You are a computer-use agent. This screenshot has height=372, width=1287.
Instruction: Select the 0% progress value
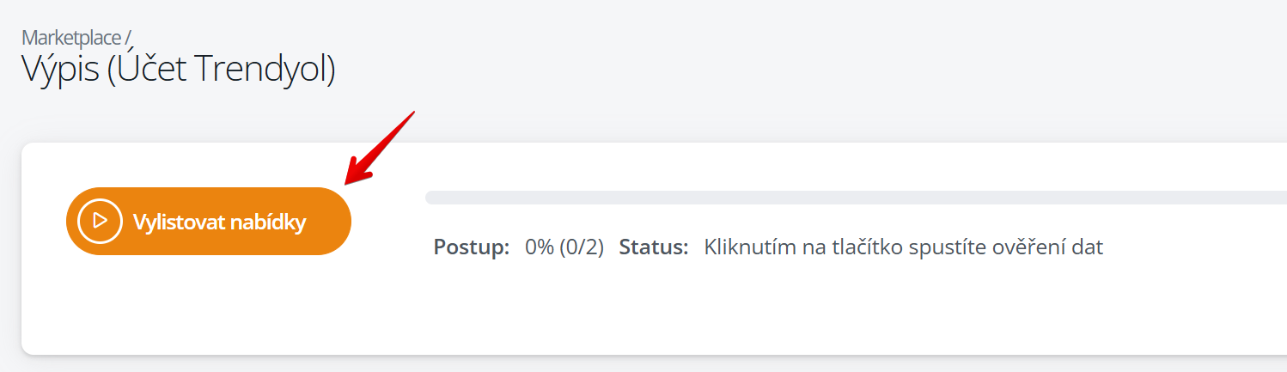540,247
